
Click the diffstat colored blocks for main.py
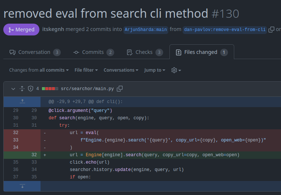[50, 89]
